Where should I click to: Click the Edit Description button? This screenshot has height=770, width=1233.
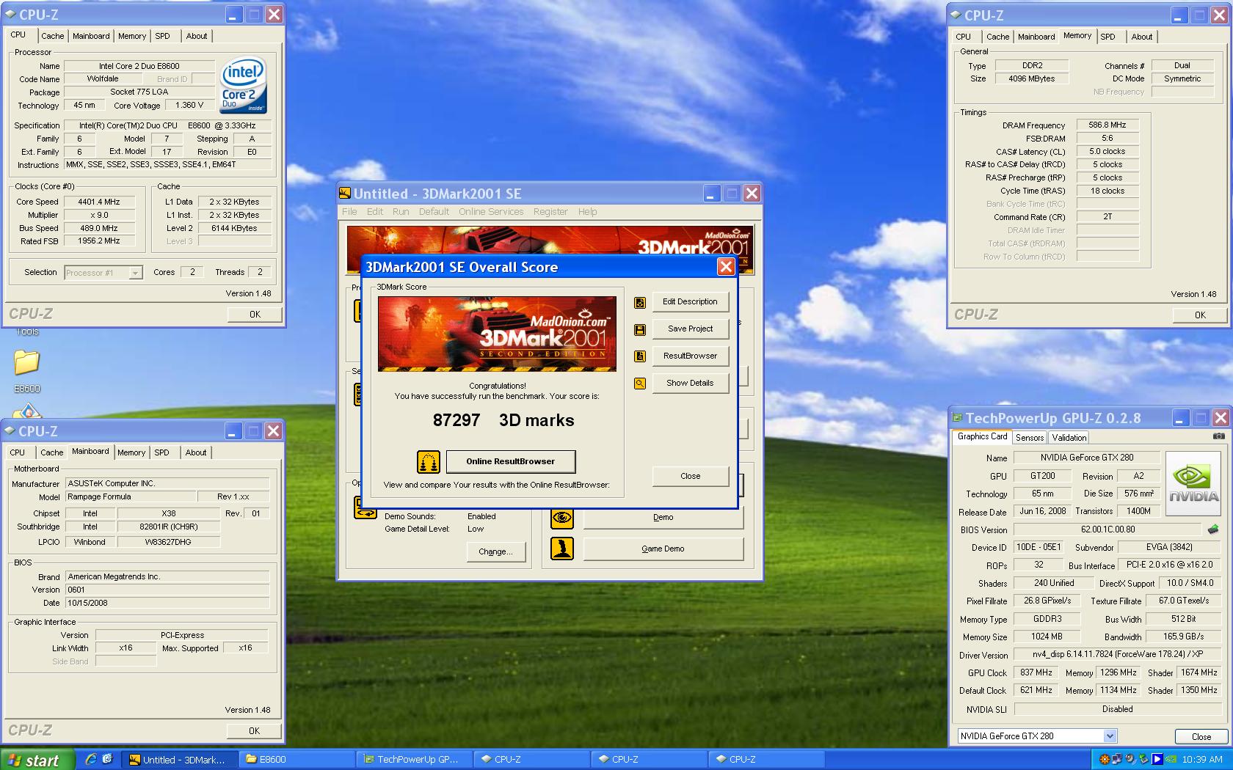pyautogui.click(x=690, y=301)
